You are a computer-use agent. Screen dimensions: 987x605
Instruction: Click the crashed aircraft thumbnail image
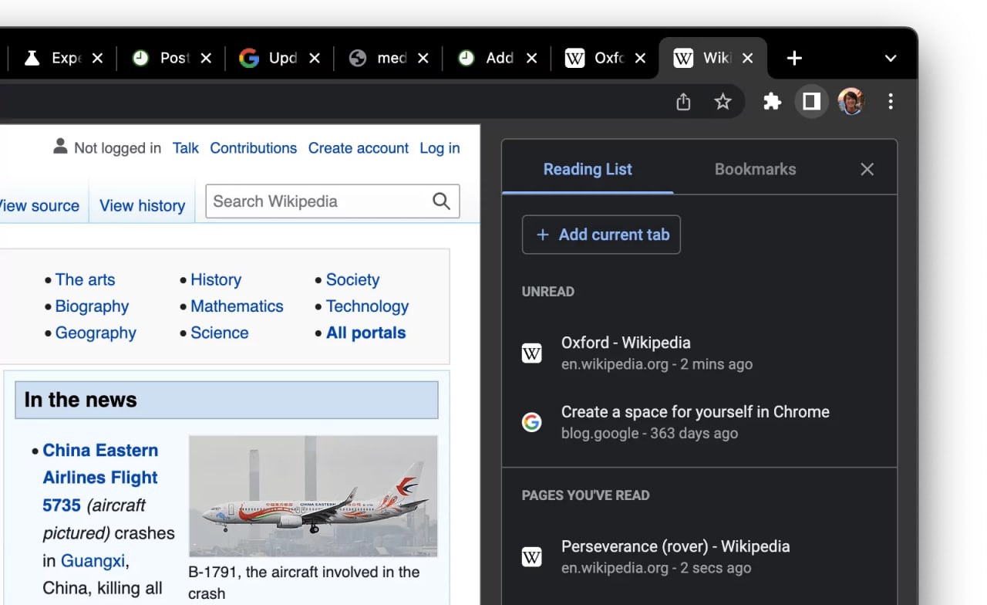click(x=313, y=496)
